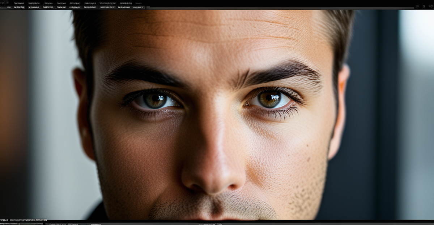Click the portrait photo in the main viewer
This screenshot has width=434, height=225.
click(x=217, y=115)
